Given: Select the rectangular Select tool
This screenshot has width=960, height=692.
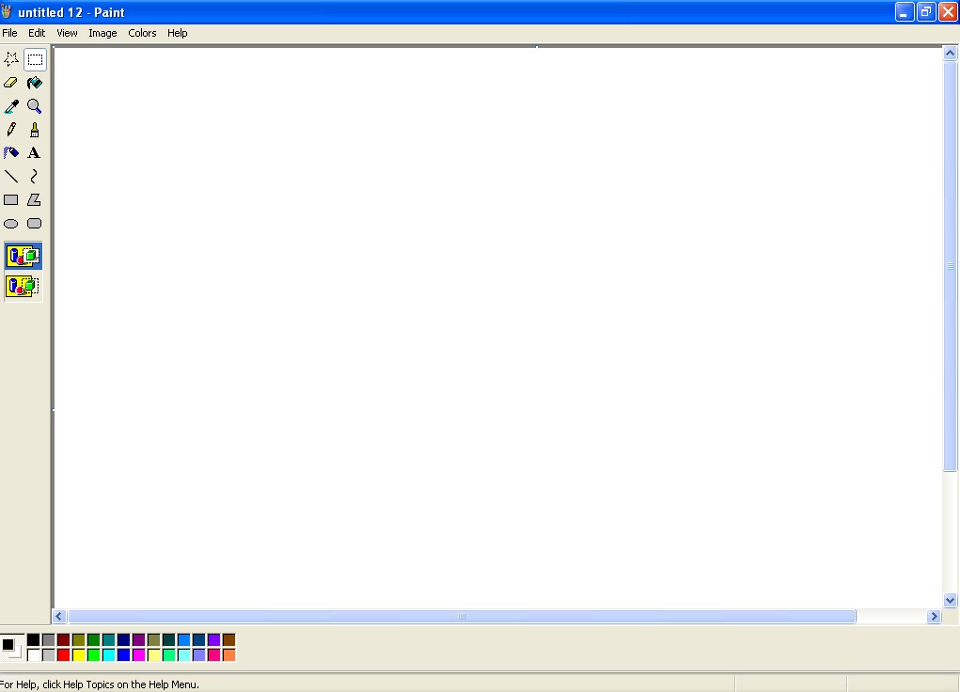Looking at the screenshot, I should 34,58.
